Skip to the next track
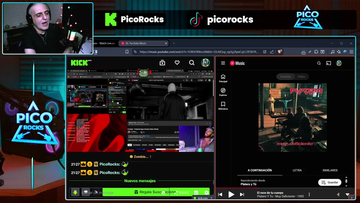This screenshot has height=203, width=360. pyautogui.click(x=242, y=194)
